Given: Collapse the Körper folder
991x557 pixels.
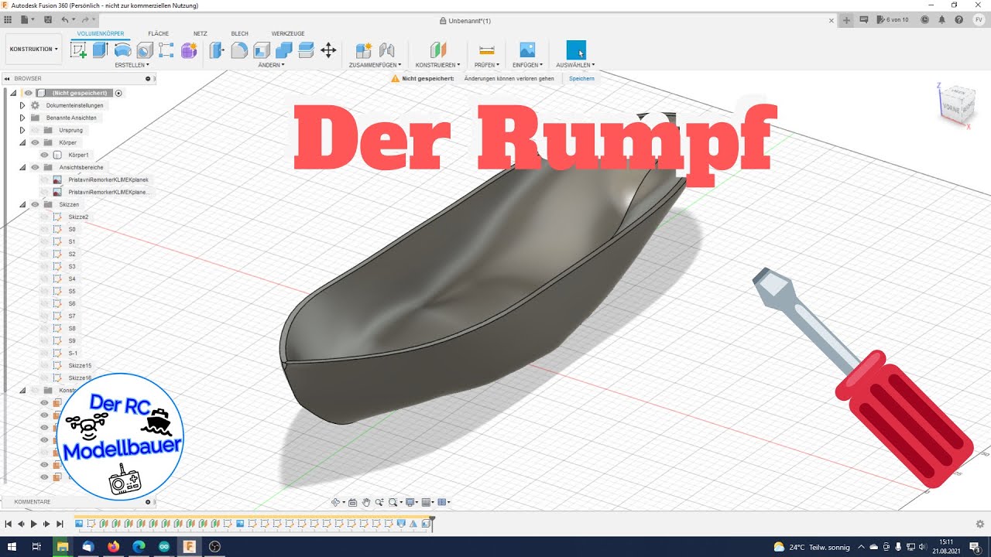Looking at the screenshot, I should click(22, 142).
